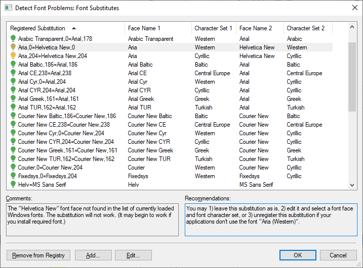This screenshot has height=268, width=363.
Task: Click the Face Name 2 column header
Action: click(260, 28)
